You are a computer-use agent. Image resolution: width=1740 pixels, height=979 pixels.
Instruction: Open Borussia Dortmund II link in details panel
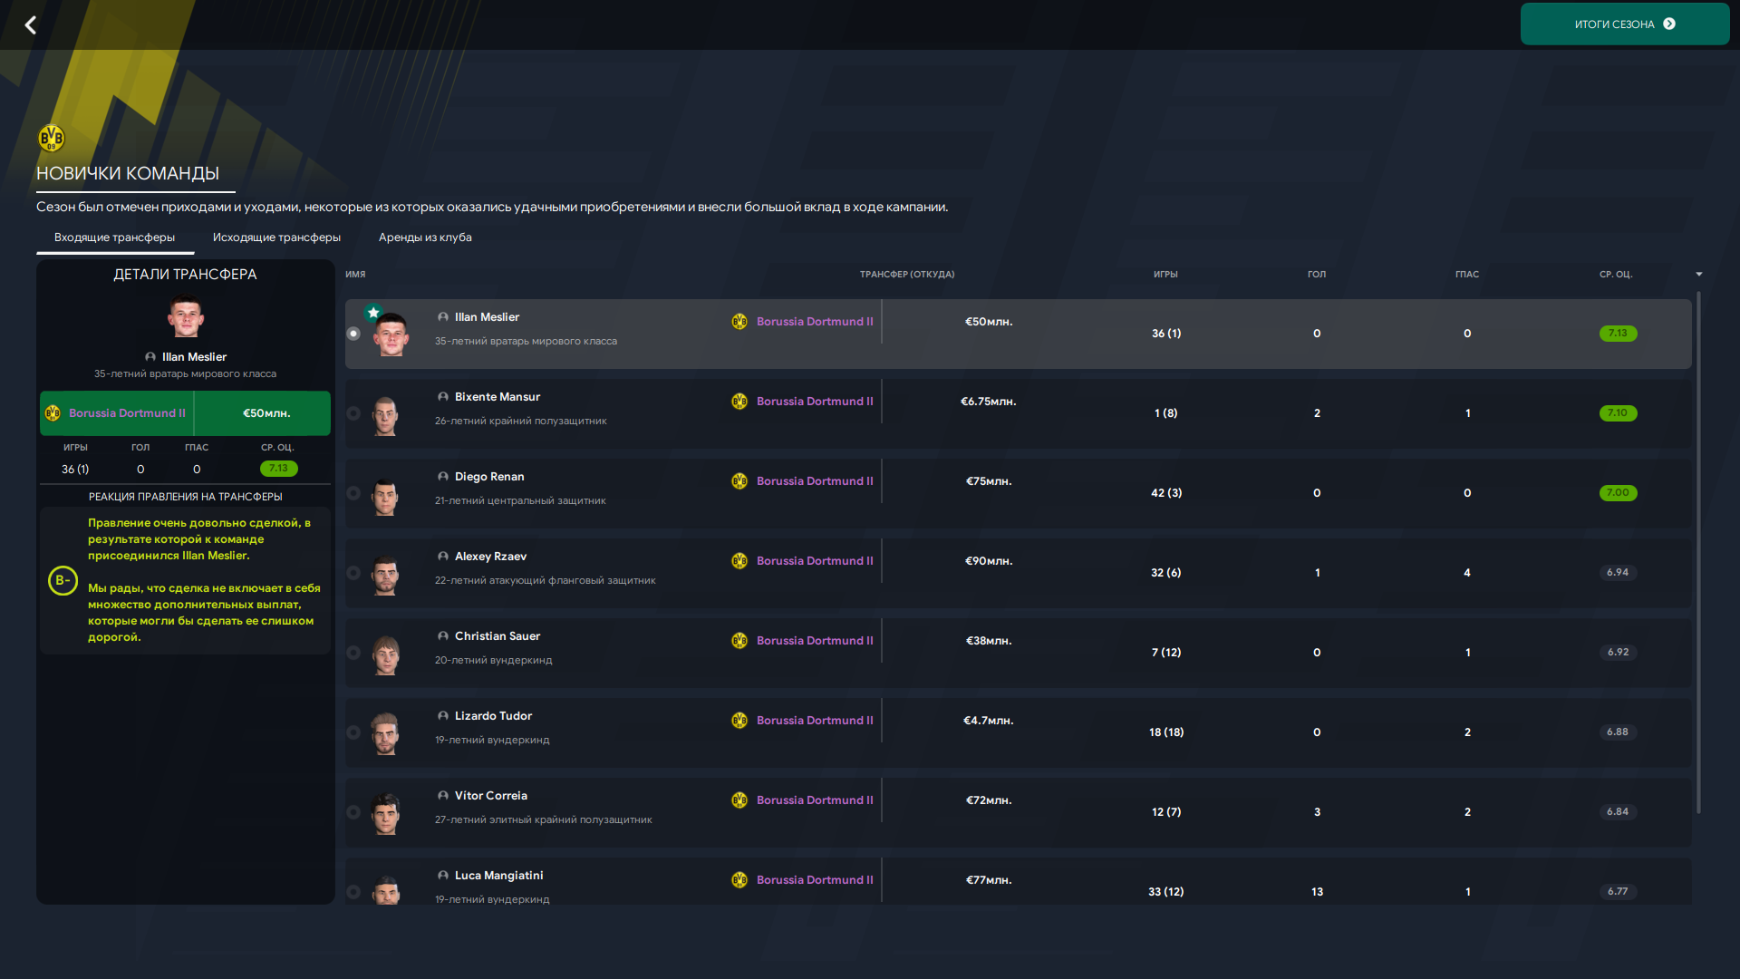click(x=127, y=413)
